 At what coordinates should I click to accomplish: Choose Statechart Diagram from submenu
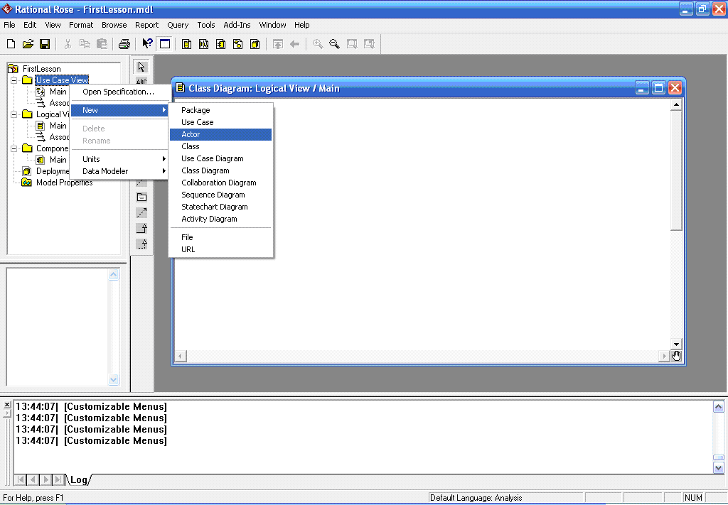[x=220, y=207]
